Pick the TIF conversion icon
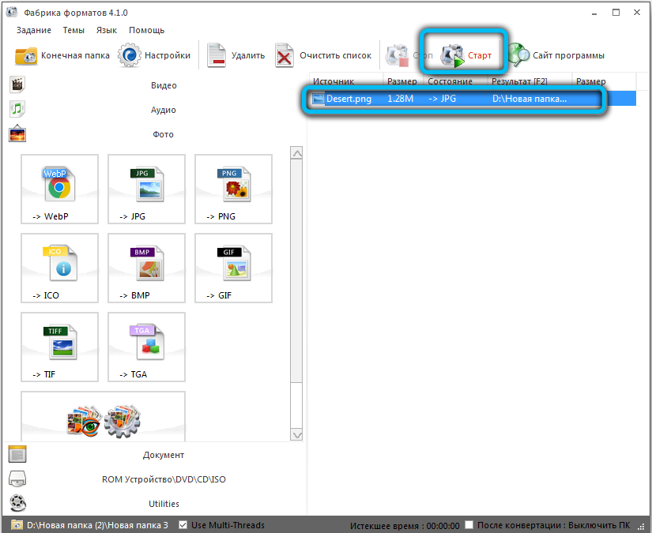 tap(60, 347)
